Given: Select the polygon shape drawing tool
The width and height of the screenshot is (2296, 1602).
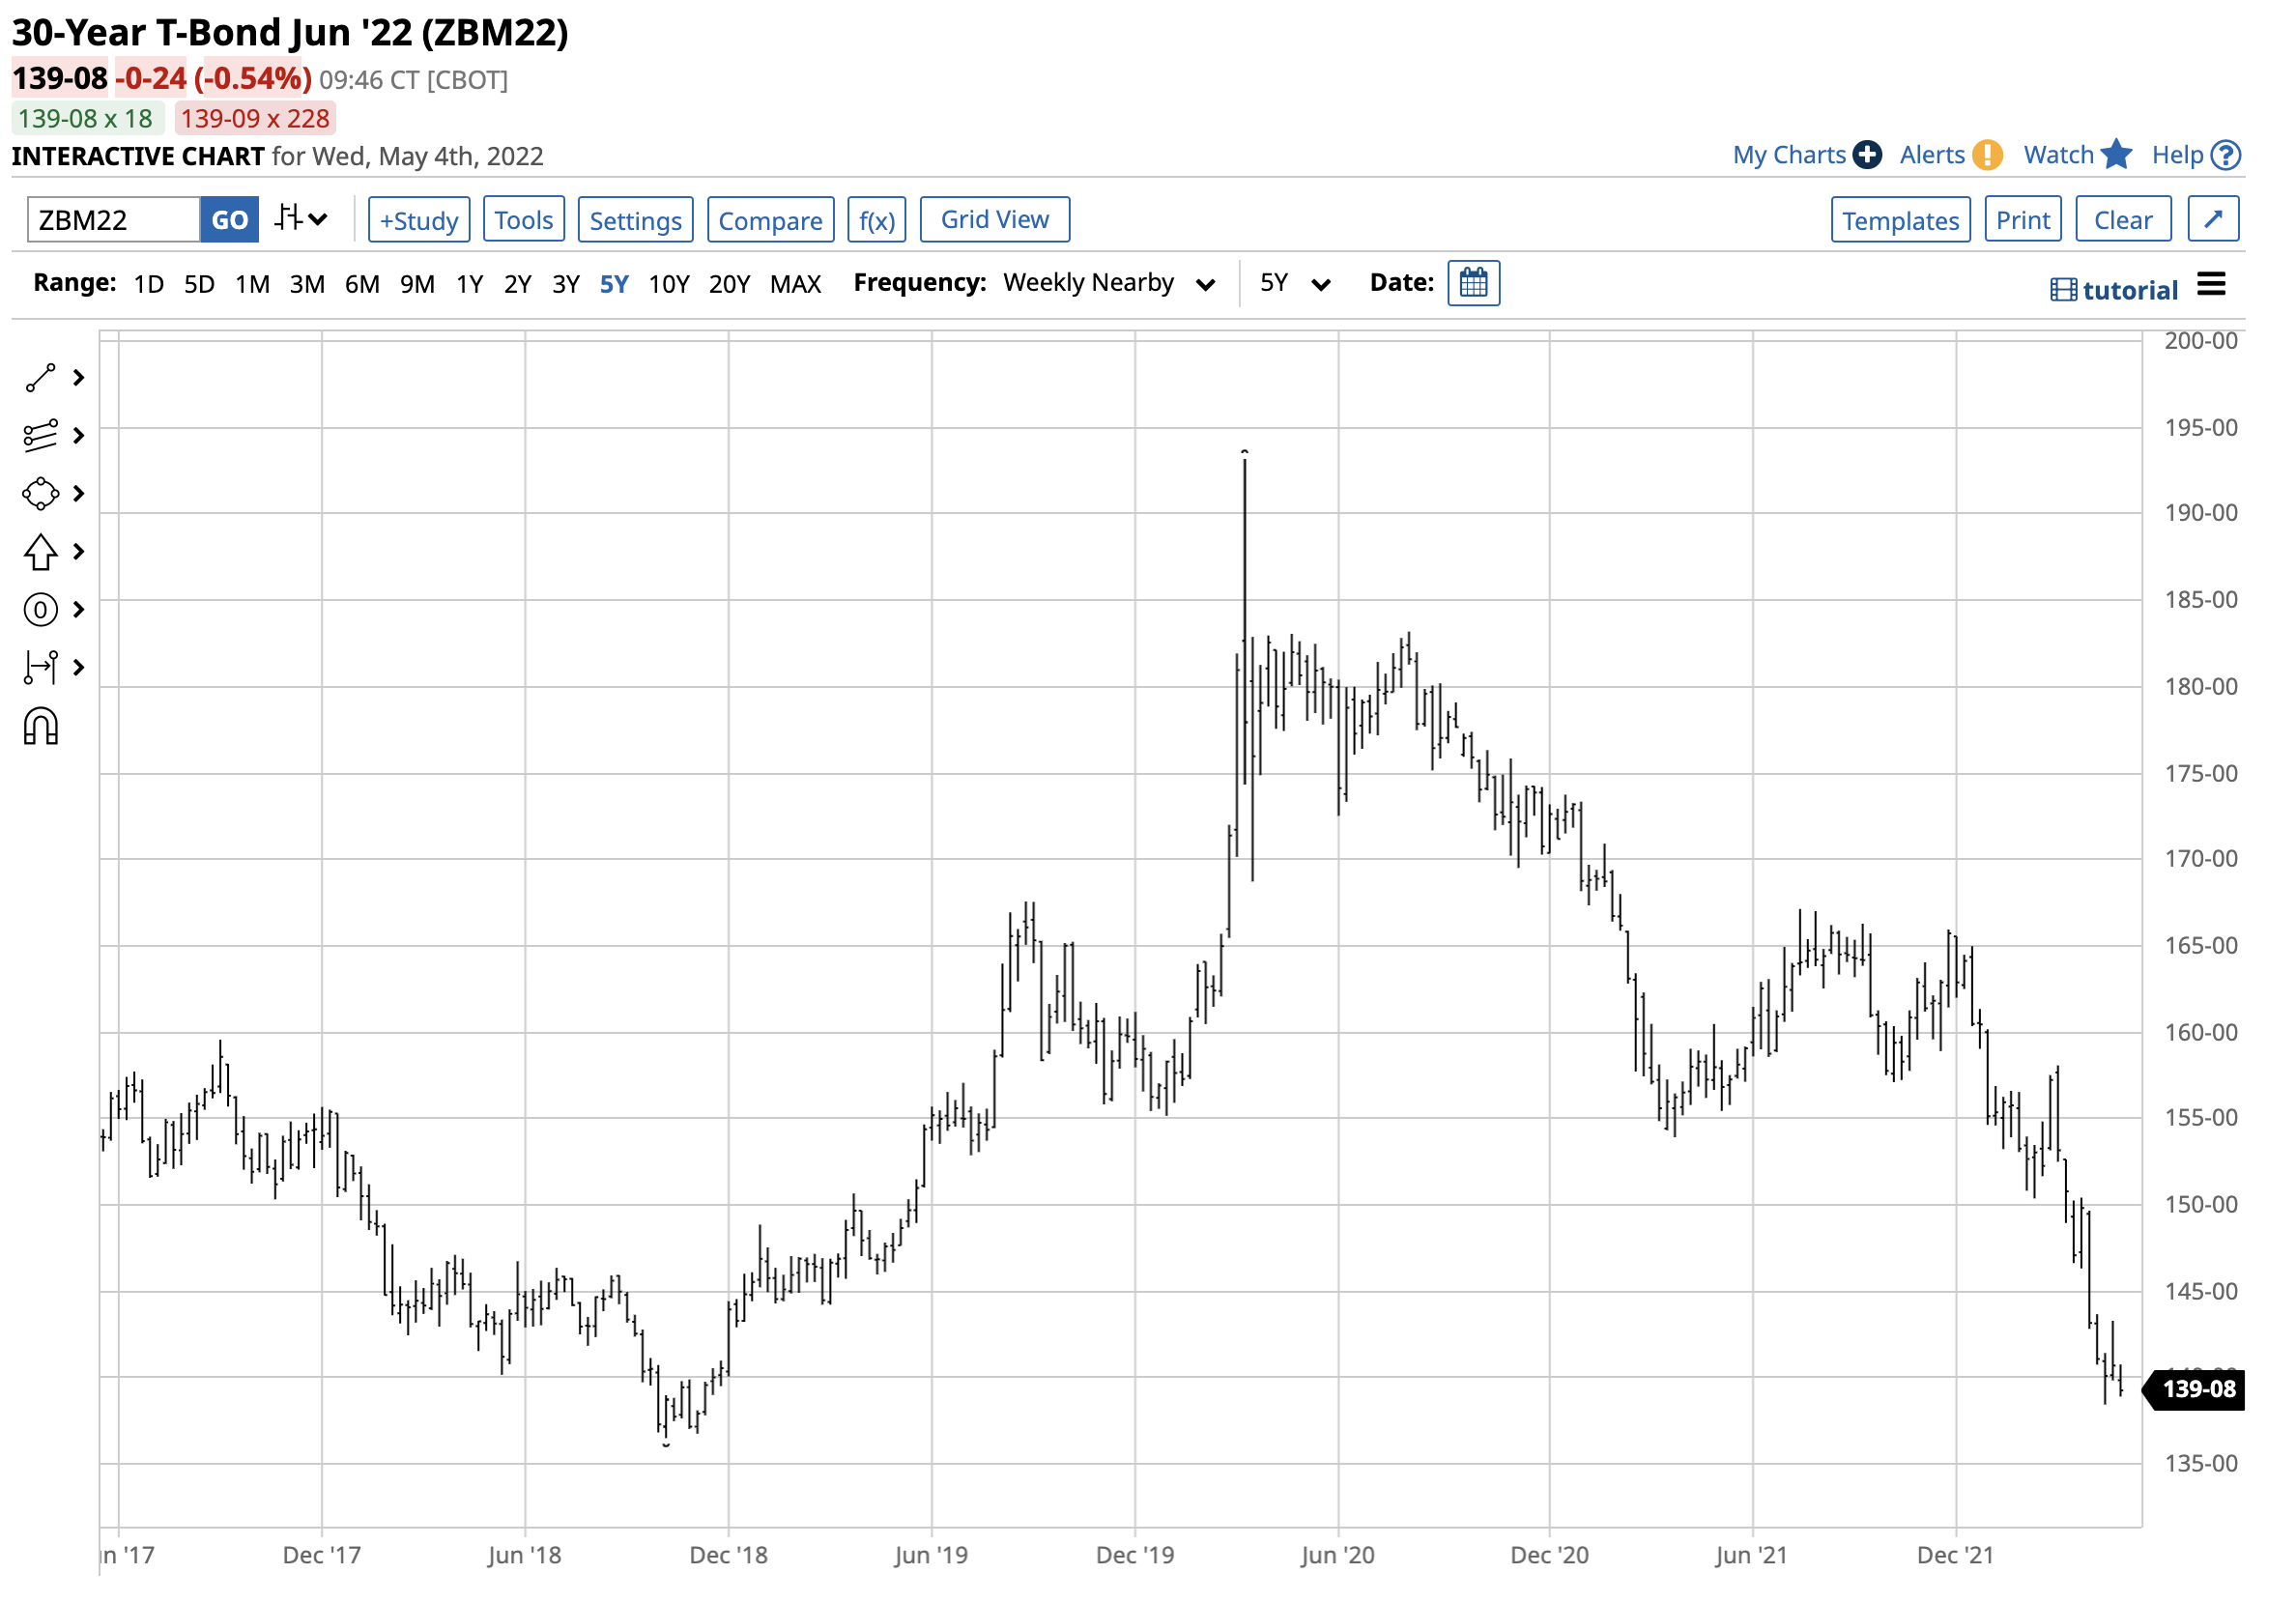Looking at the screenshot, I should coord(41,495).
